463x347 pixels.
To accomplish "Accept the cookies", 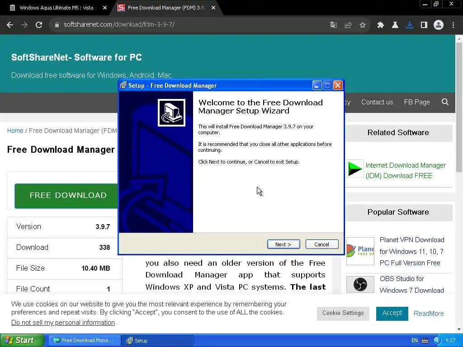I will pos(392,313).
